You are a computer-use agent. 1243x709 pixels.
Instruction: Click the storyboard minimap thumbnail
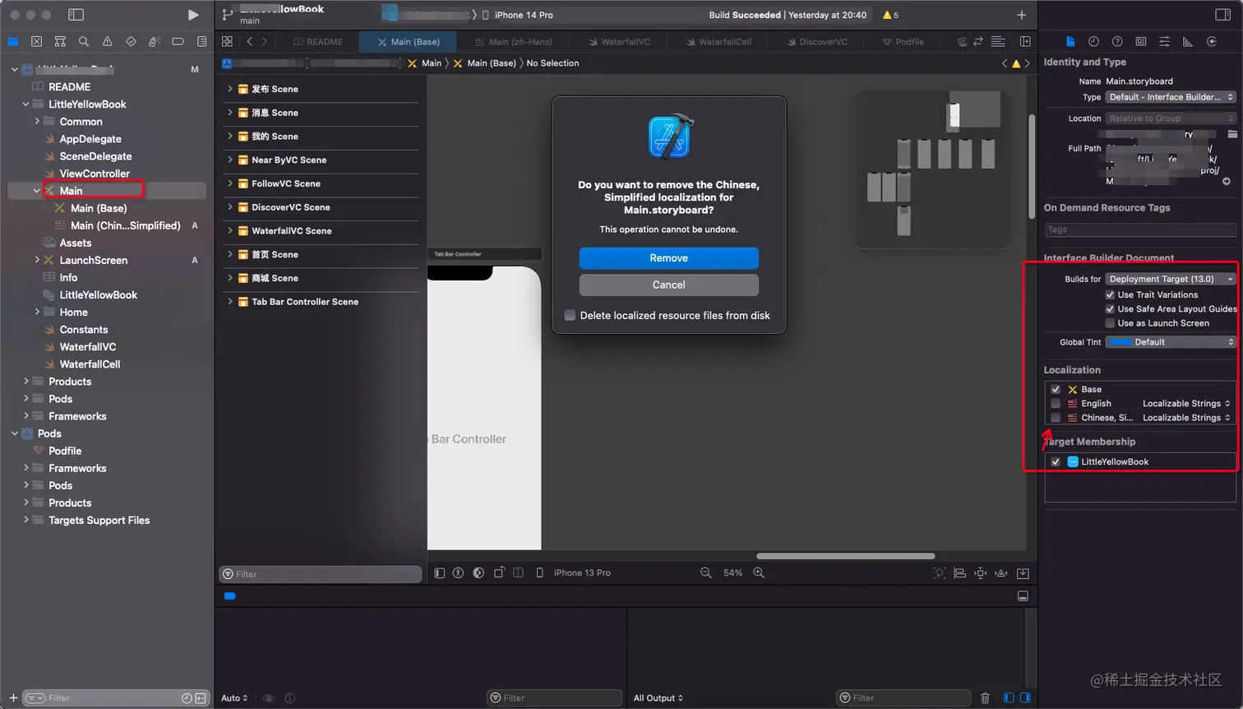coord(932,169)
